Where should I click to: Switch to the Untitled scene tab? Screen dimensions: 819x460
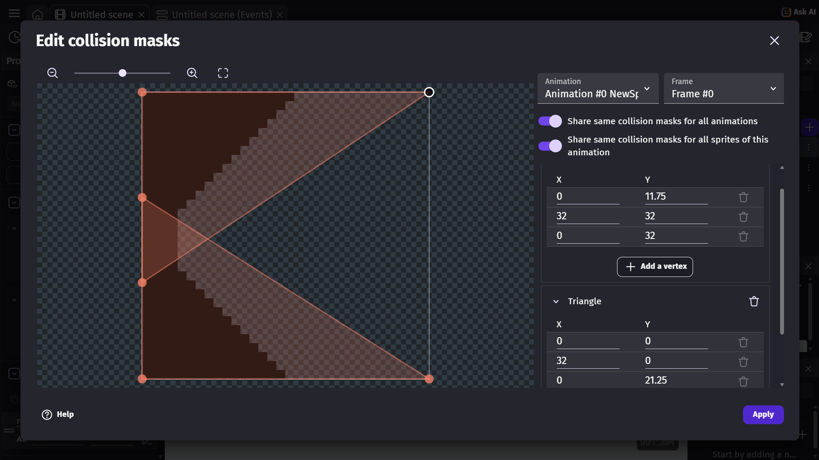tap(102, 15)
